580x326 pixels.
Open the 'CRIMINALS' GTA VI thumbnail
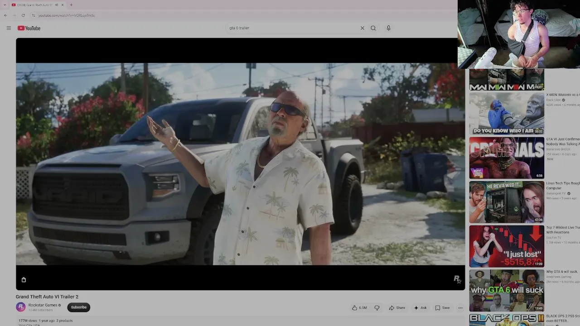click(507, 158)
